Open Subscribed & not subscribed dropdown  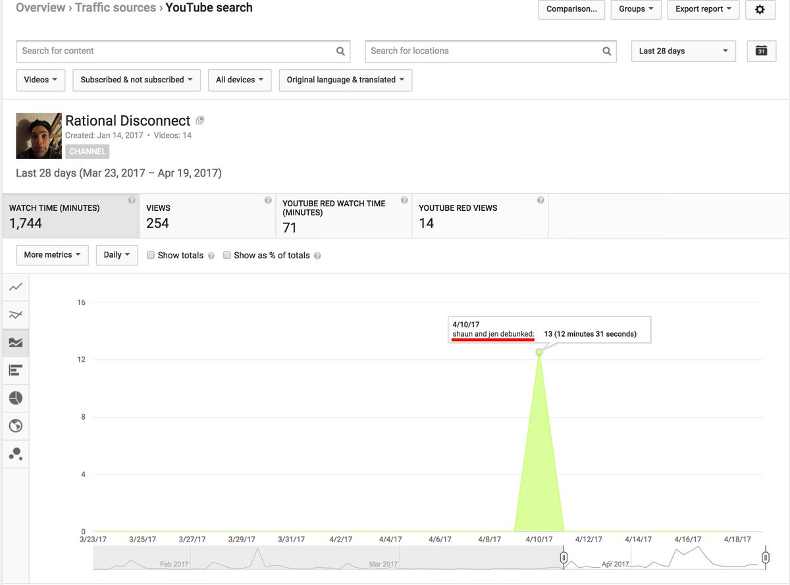[x=136, y=80]
